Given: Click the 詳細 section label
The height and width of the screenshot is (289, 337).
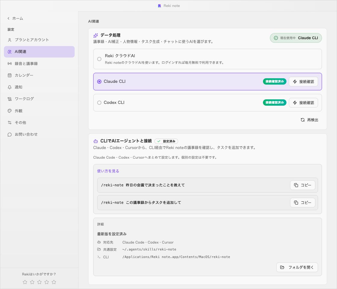Looking at the screenshot, I should pos(100,224).
